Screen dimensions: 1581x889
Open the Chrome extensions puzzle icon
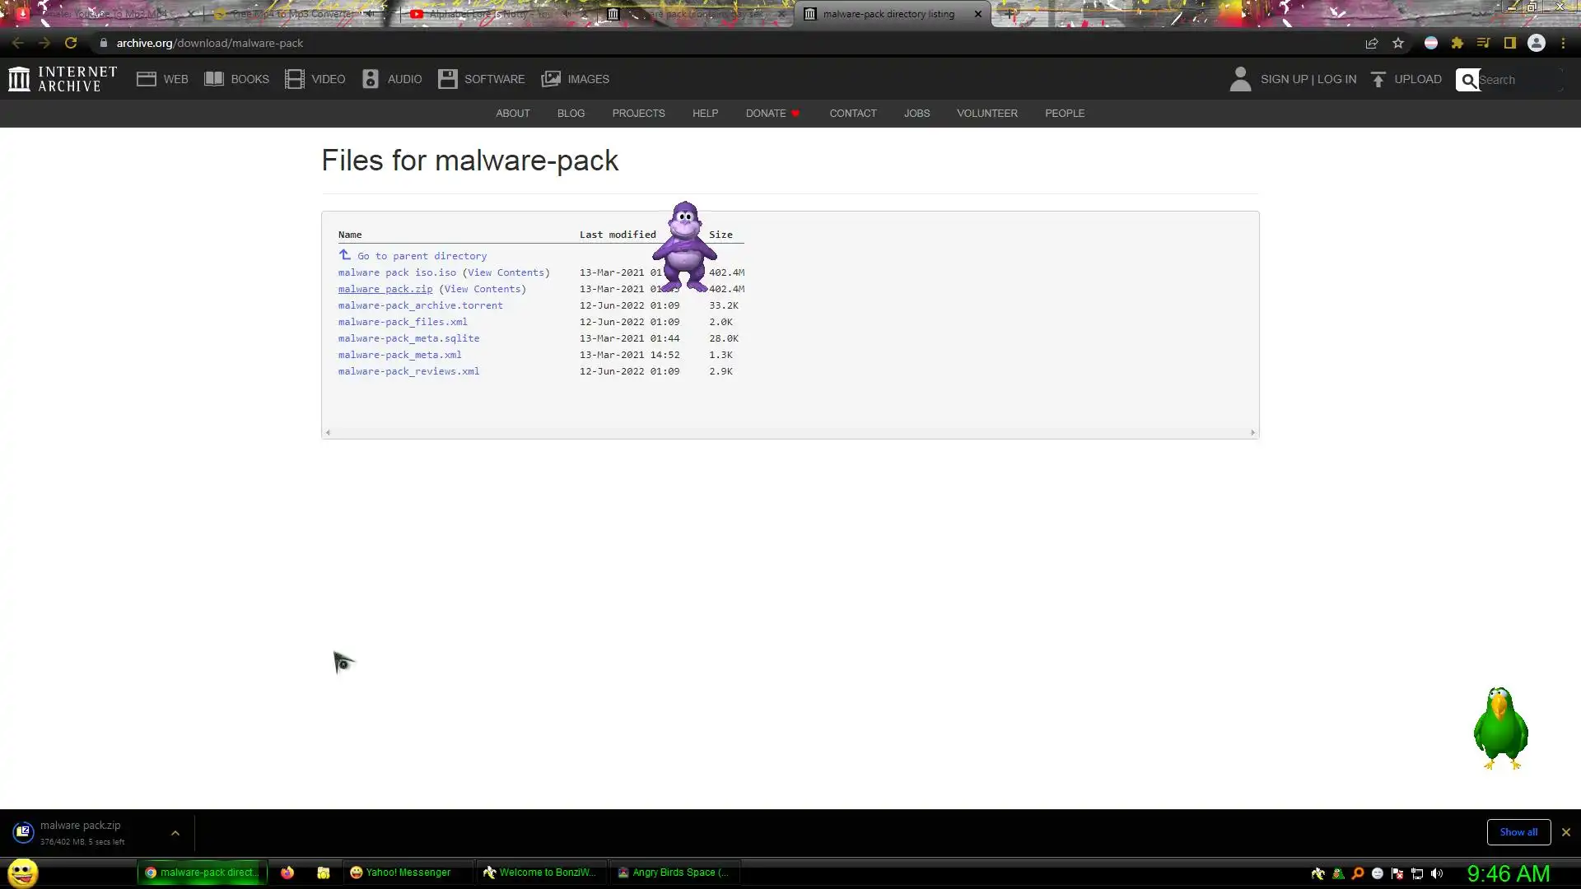pyautogui.click(x=1457, y=43)
